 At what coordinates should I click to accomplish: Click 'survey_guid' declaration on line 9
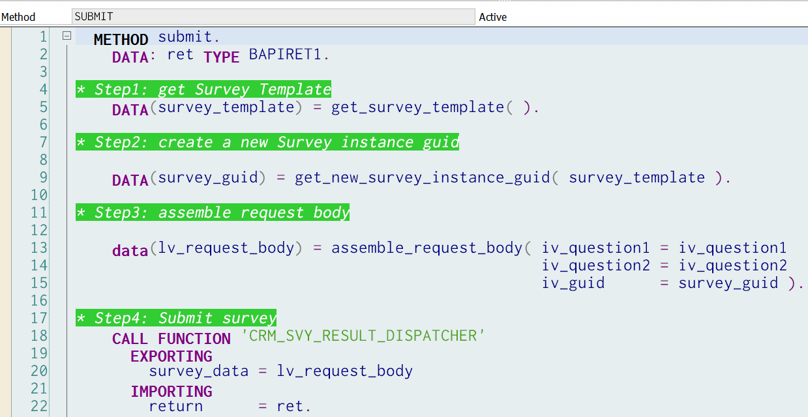208,178
